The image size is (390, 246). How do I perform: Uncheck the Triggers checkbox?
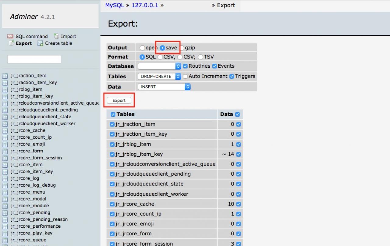[x=232, y=76]
